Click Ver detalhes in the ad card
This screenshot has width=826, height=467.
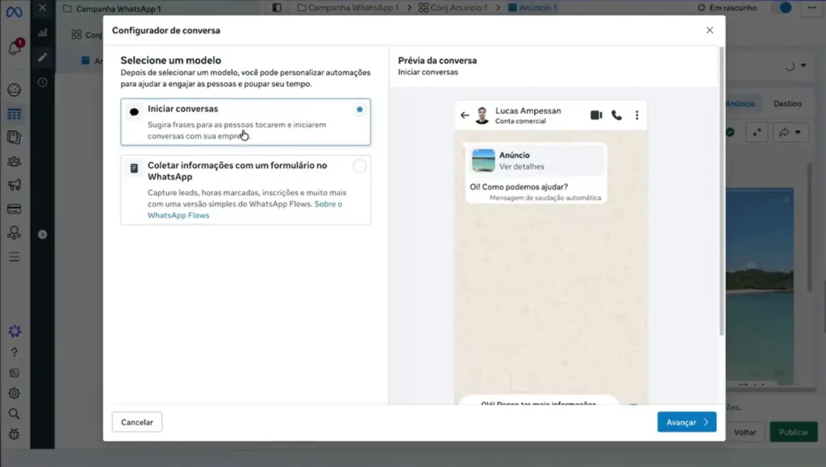point(522,167)
